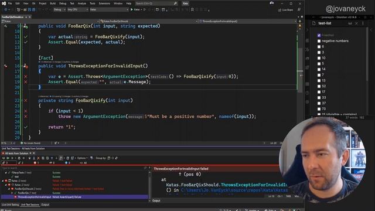Check the 33 checkbox in Obsidian test-list
Viewport: 375px width, 211px height.
pos(319,98)
